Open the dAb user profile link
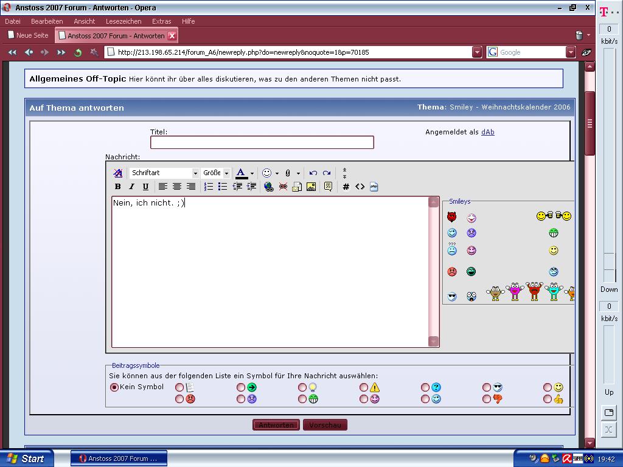623x467 pixels. [x=487, y=132]
